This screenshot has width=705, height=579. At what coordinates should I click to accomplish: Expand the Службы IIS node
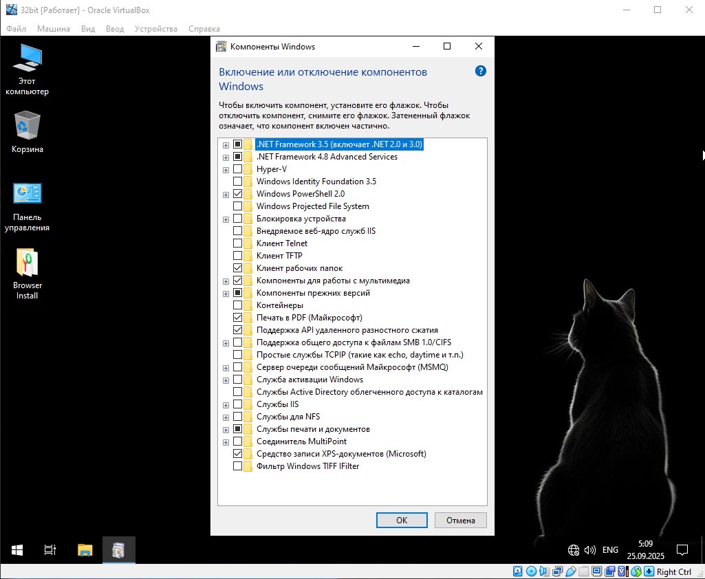(x=226, y=405)
